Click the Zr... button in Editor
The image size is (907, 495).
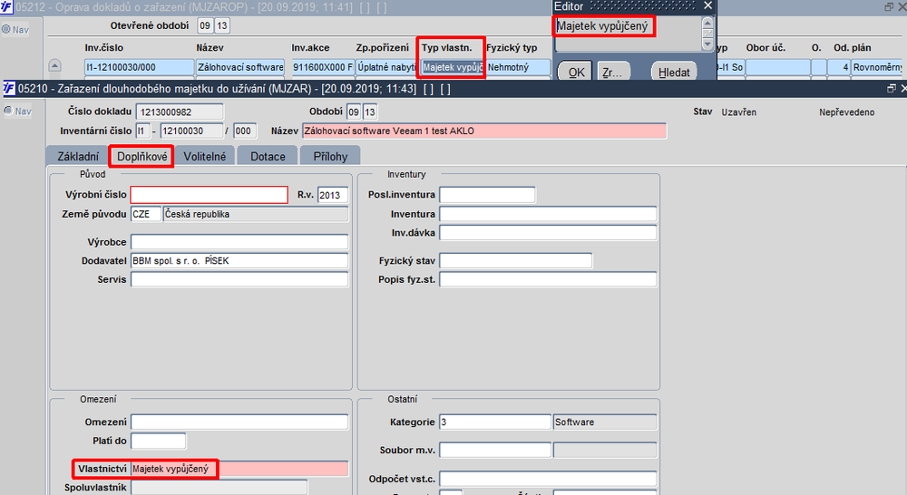point(612,73)
